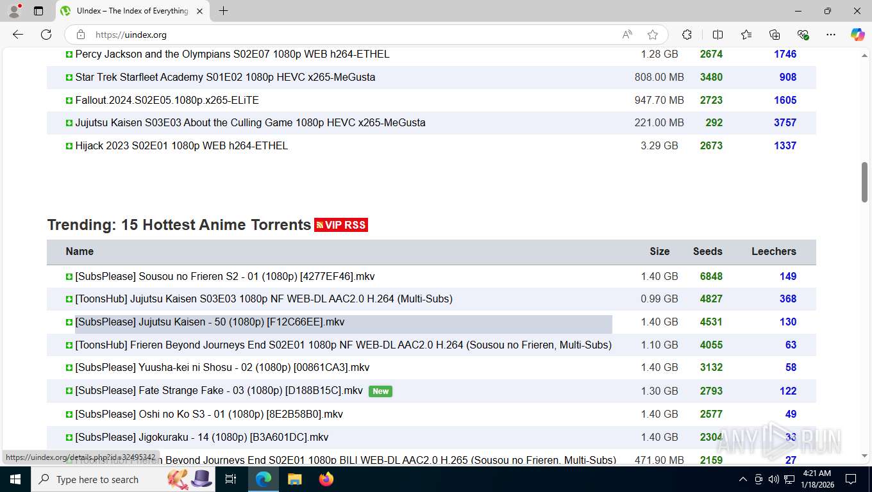872x492 pixels.
Task: Download icon for Jigokuraku - 14
Action: point(69,438)
